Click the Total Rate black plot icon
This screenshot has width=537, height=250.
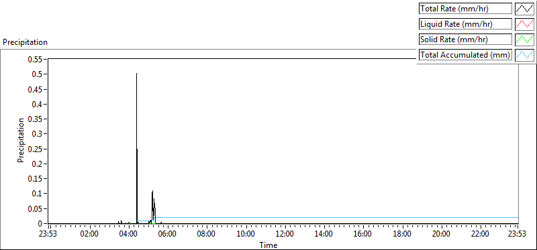[525, 9]
